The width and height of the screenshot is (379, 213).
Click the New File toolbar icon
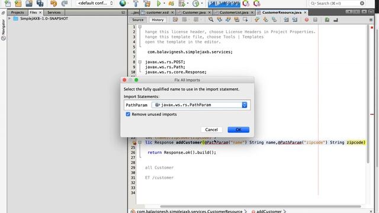click(8, 4)
